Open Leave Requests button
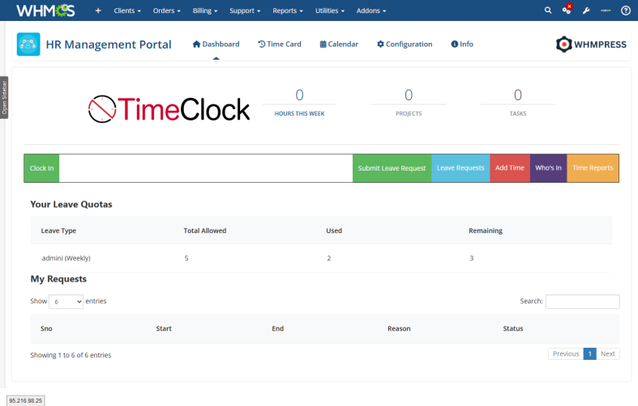Image resolution: width=638 pixels, height=406 pixels. [460, 168]
